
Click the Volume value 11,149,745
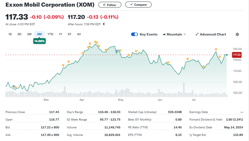pyautogui.click(x=112, y=127)
